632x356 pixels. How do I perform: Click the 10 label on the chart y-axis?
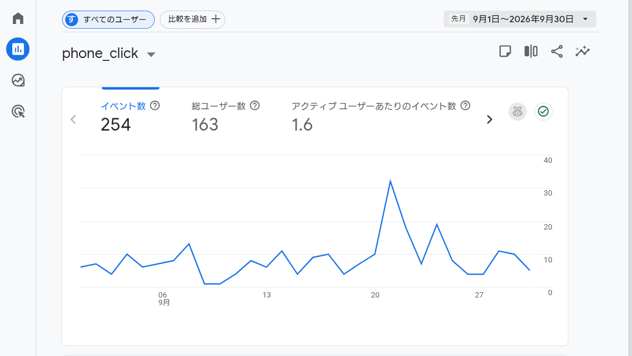[x=548, y=260]
